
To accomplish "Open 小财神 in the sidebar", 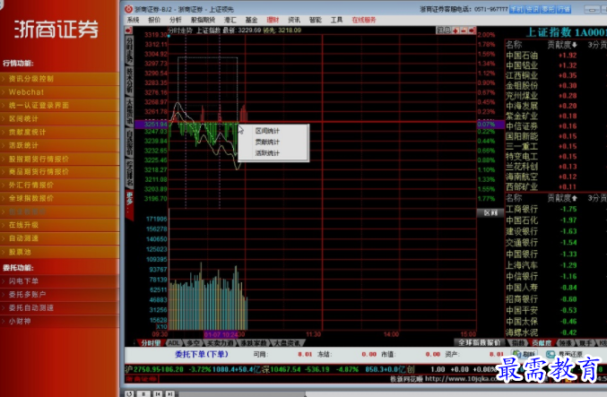I will pos(59,321).
